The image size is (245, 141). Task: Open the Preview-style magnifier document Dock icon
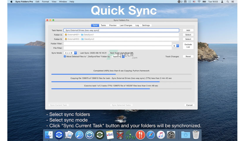coord(69,135)
